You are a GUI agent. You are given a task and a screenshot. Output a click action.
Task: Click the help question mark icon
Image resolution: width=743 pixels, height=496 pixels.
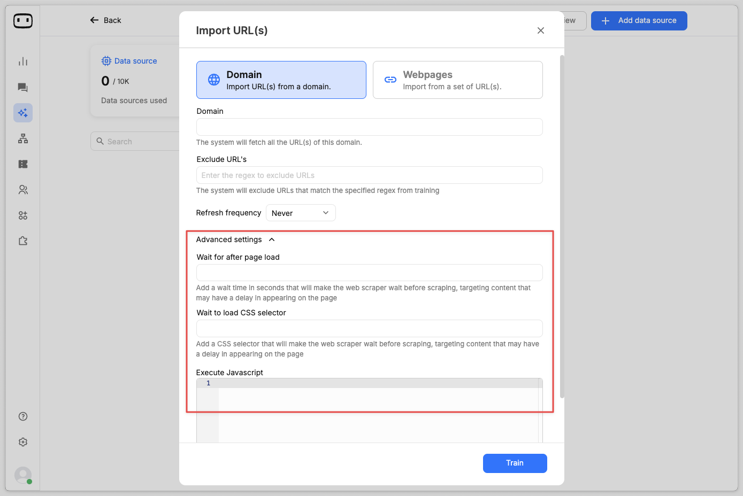[23, 416]
